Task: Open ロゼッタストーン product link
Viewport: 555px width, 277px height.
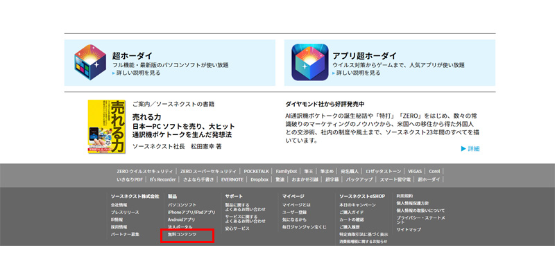Action: click(384, 171)
